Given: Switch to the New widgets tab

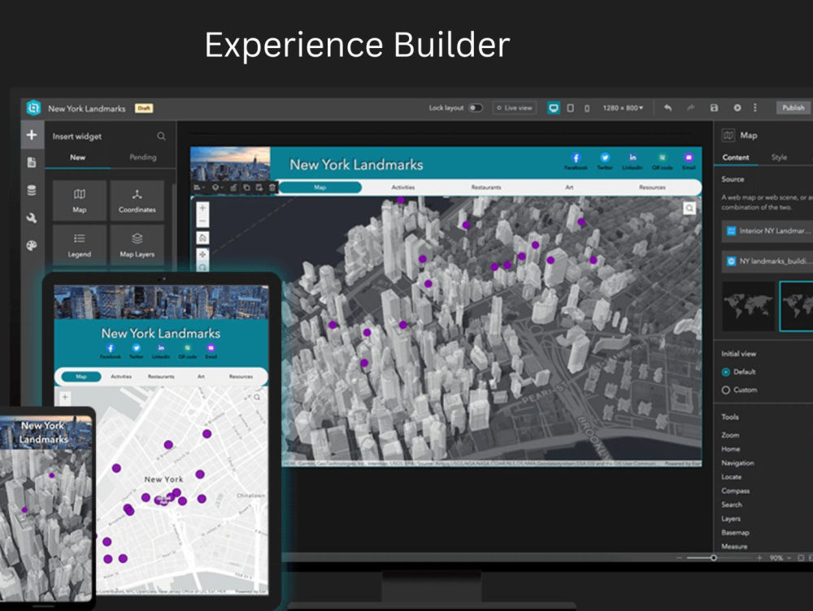Looking at the screenshot, I should click(78, 157).
